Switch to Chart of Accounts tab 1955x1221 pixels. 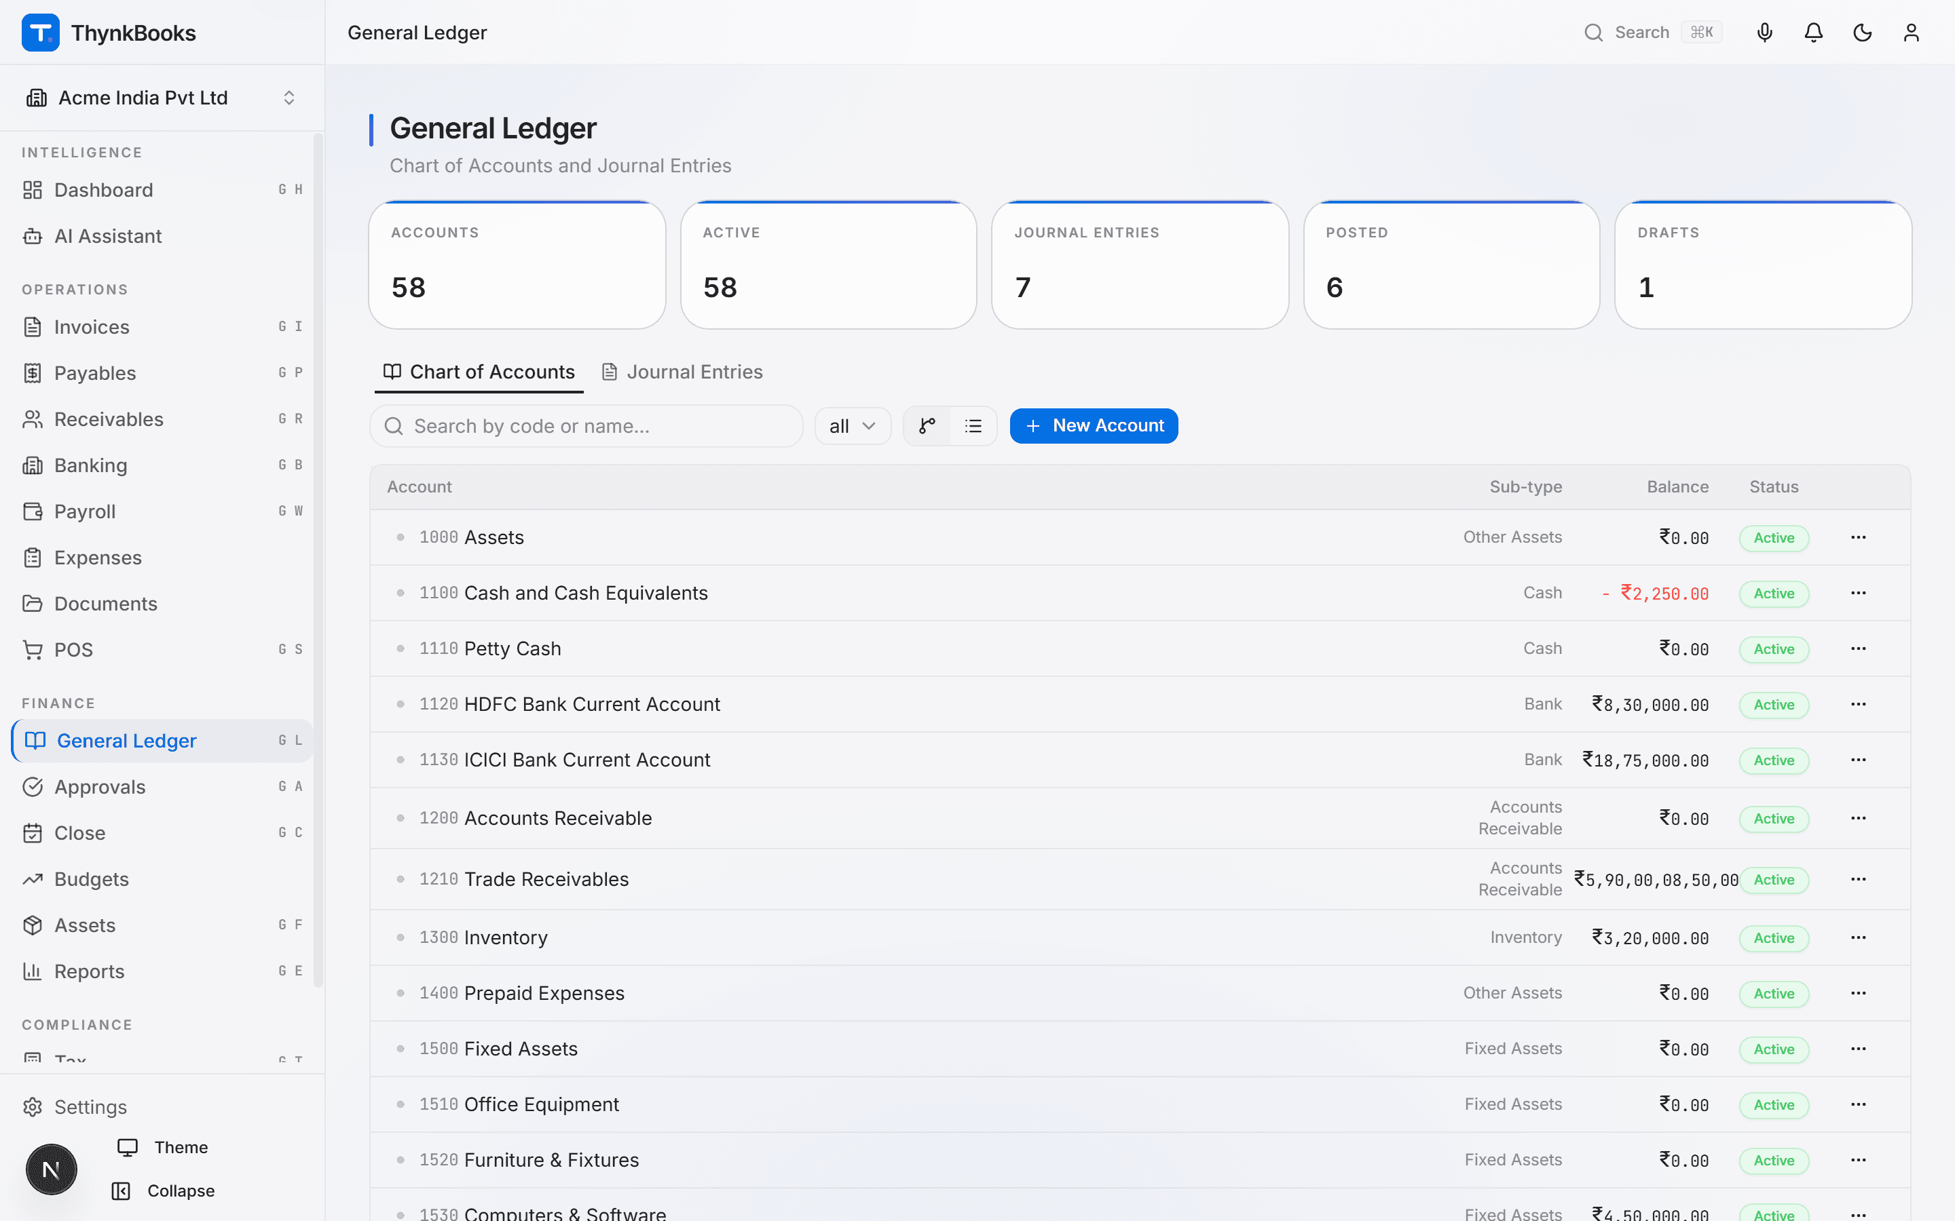(479, 372)
